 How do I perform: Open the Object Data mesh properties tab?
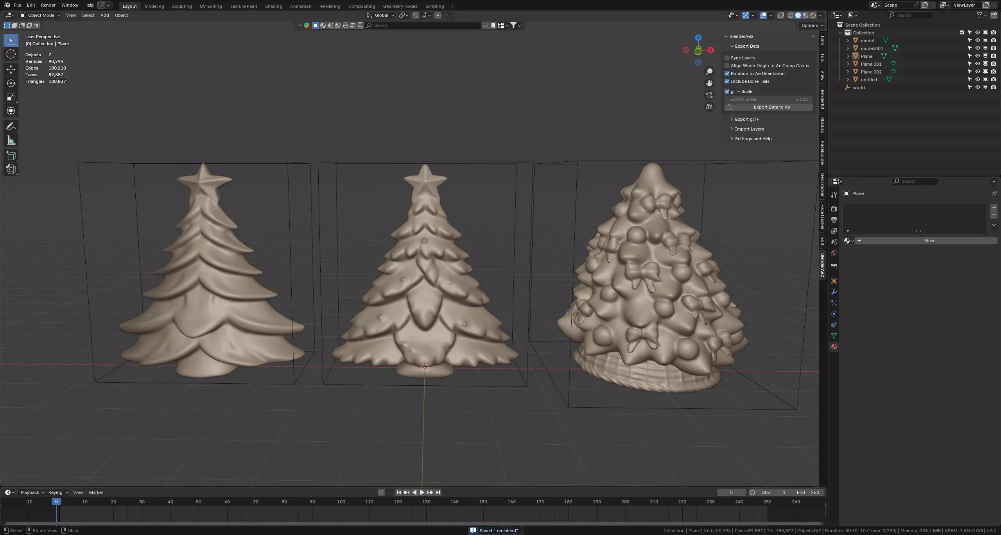coord(834,336)
